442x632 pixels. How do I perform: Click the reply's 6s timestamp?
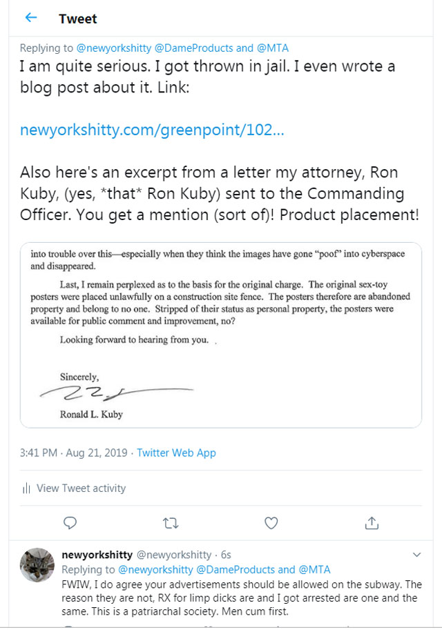pos(227,555)
